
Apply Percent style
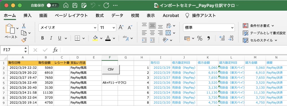pyautogui.click(x=200, y=38)
